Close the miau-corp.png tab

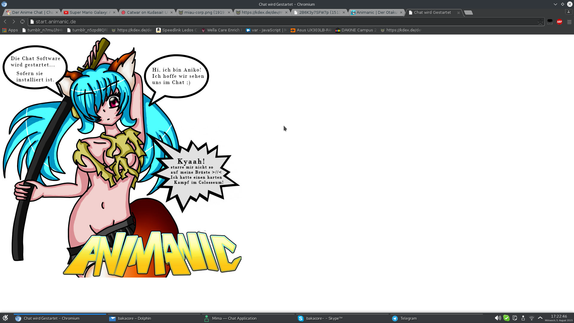(x=229, y=13)
